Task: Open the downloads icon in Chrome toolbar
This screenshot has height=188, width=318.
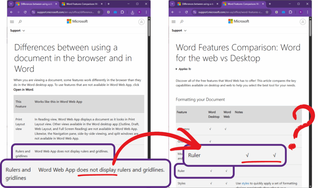Action: (133, 12)
